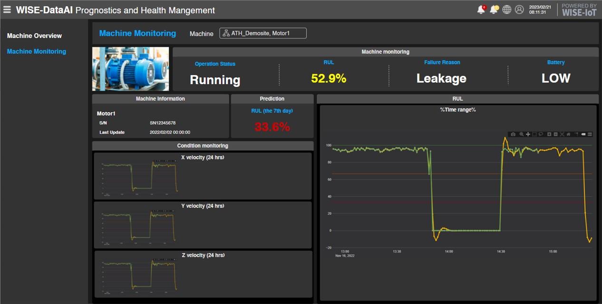Open the user account profile icon

coord(519,9)
